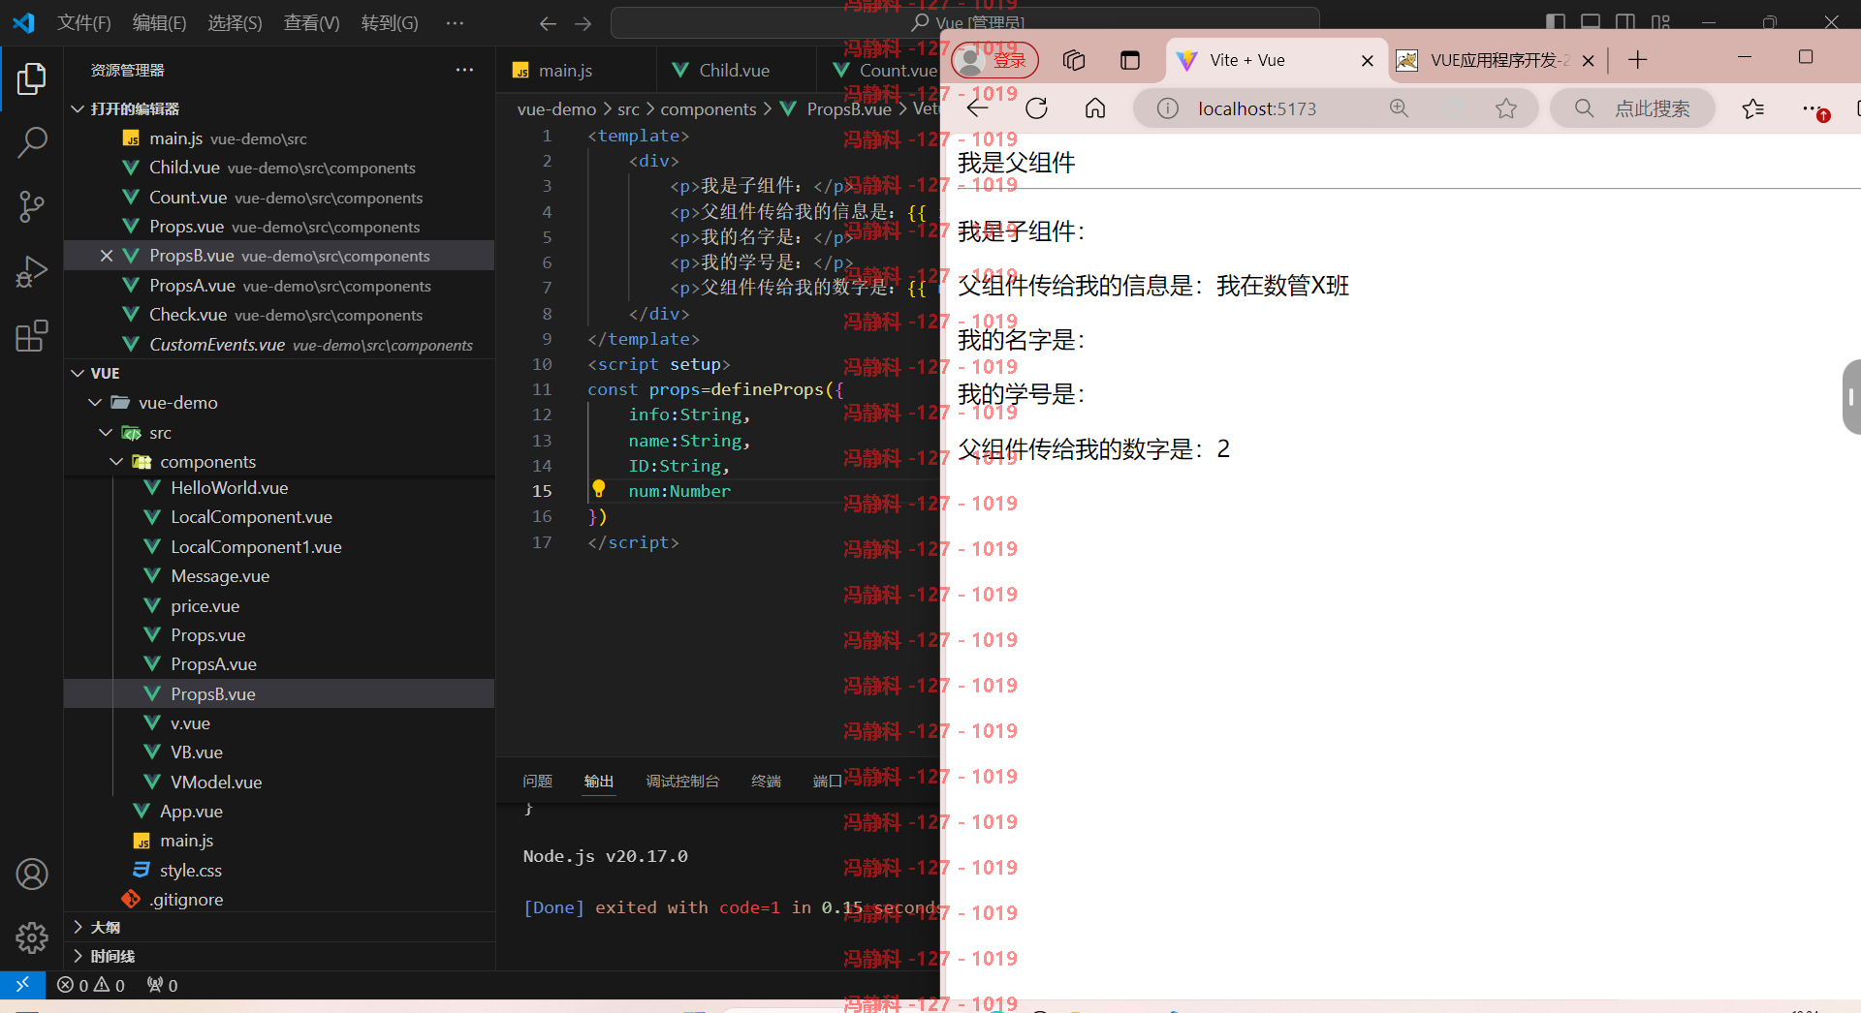
Task: Switch to 终端 panel tab
Action: coord(766,781)
